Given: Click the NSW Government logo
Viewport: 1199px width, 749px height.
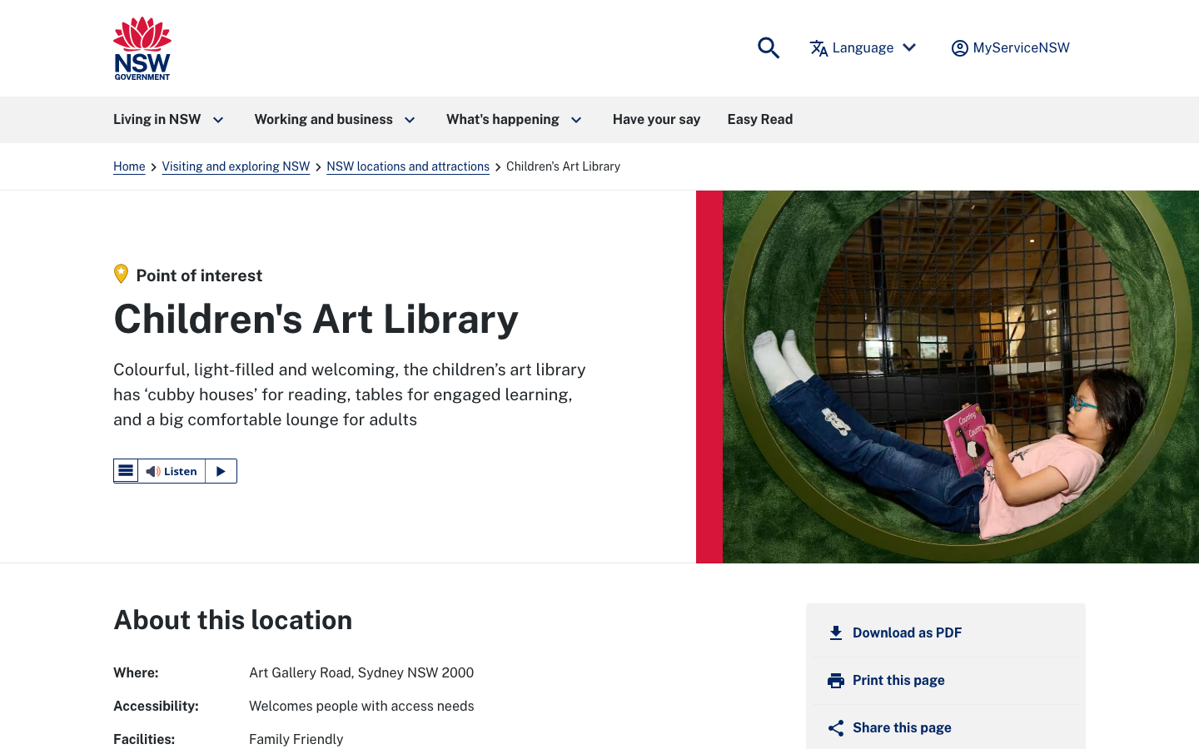Looking at the screenshot, I should click(142, 48).
